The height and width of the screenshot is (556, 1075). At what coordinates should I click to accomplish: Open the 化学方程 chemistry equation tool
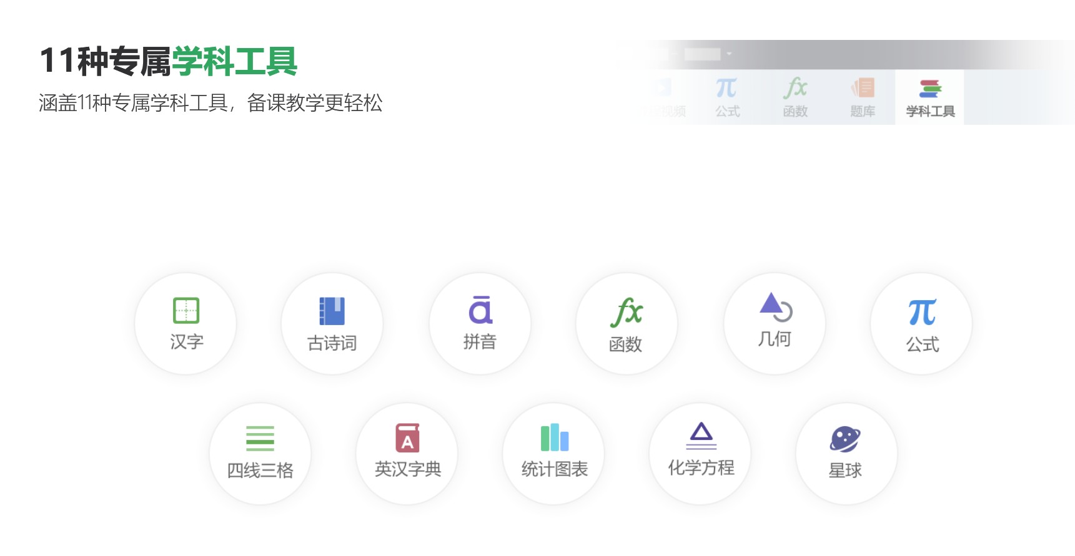point(700,454)
